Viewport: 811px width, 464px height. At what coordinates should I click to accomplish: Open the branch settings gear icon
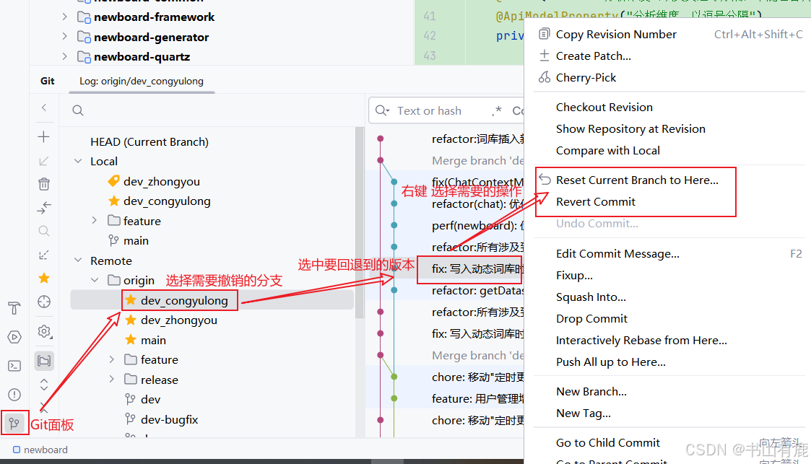click(x=44, y=331)
